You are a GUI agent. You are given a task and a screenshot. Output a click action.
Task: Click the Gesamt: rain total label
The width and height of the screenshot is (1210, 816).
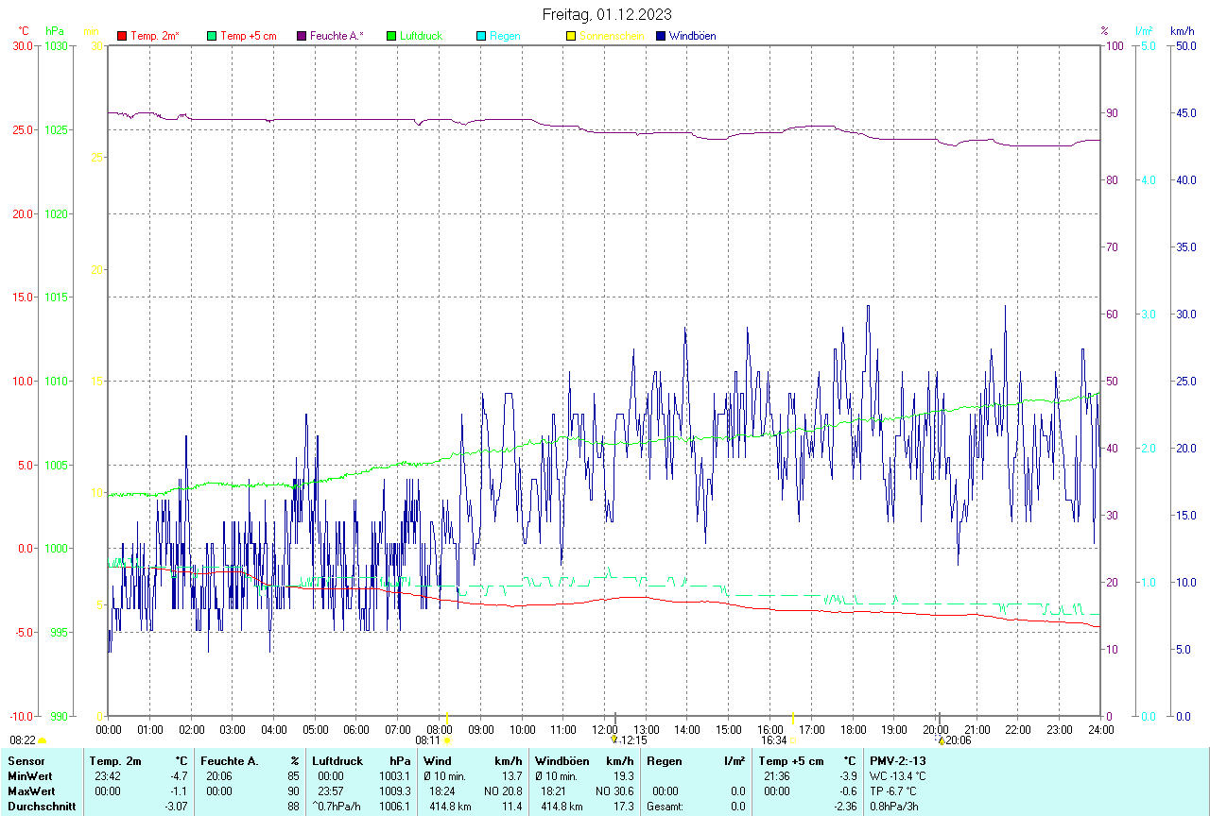pos(665,807)
